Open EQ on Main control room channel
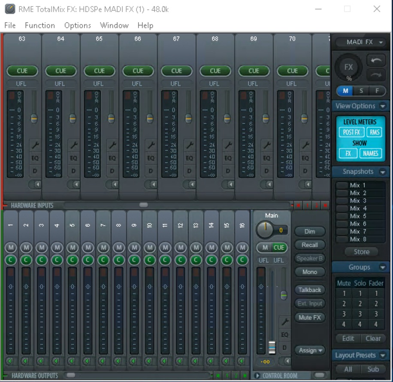Viewport: 393px width, 382px height. 284,335
